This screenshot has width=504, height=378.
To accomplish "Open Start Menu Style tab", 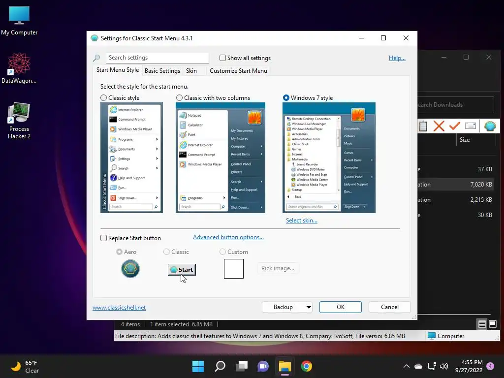I will pyautogui.click(x=118, y=70).
